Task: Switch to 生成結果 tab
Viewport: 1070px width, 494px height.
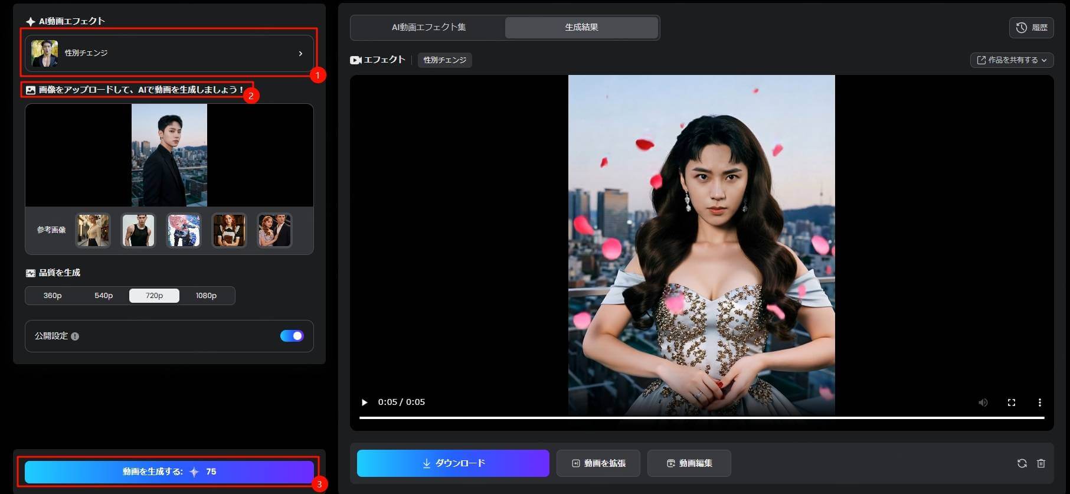Action: coord(581,27)
